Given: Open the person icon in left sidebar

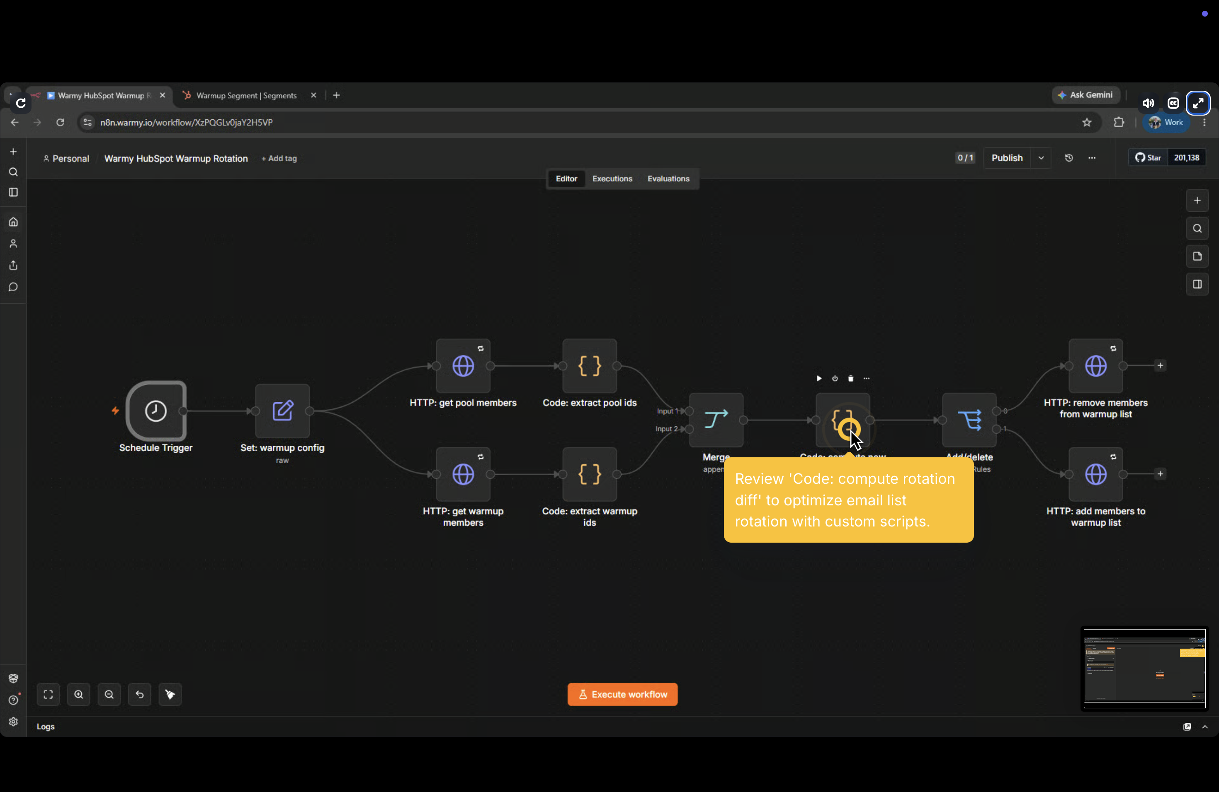Looking at the screenshot, I should point(13,244).
